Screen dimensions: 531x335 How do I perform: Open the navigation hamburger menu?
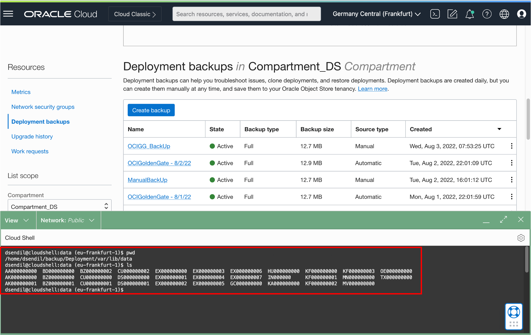8,14
